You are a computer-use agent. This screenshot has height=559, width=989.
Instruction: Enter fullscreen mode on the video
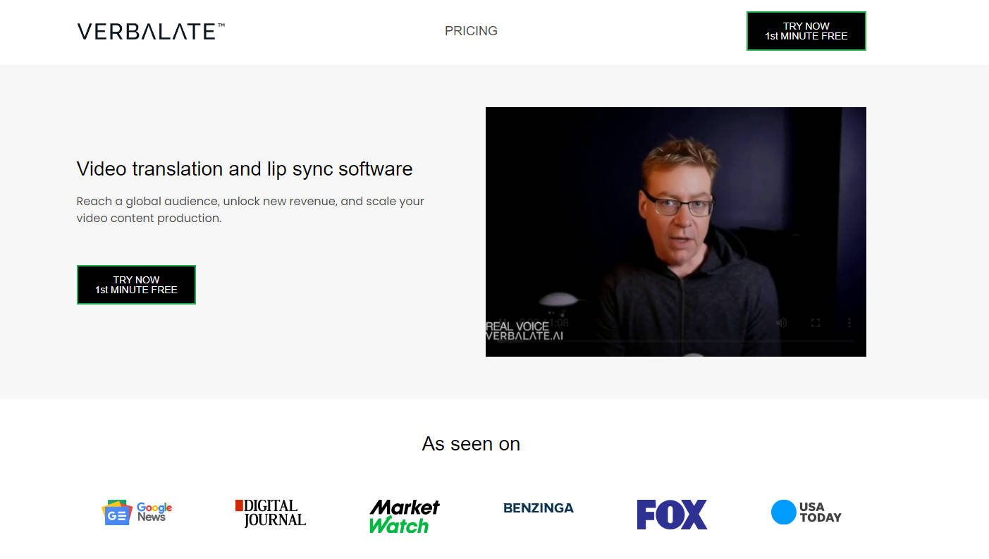coord(816,323)
